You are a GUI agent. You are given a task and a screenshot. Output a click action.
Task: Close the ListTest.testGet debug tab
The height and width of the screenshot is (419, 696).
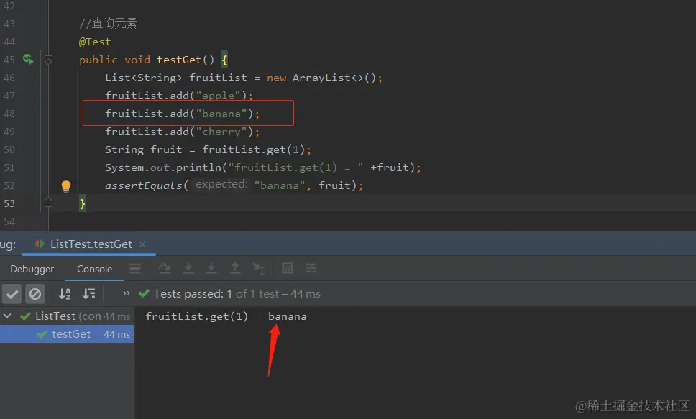(142, 244)
